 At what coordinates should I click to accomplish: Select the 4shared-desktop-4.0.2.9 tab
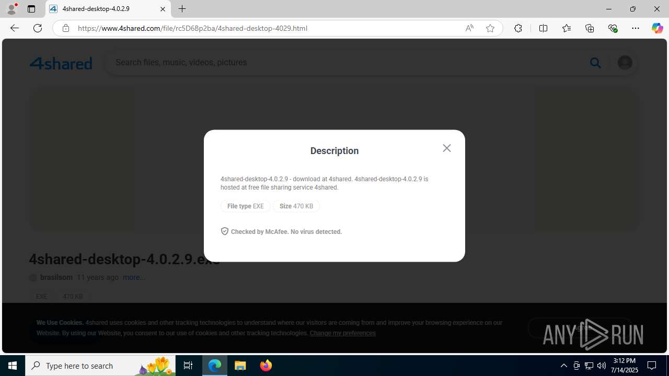[x=108, y=9]
